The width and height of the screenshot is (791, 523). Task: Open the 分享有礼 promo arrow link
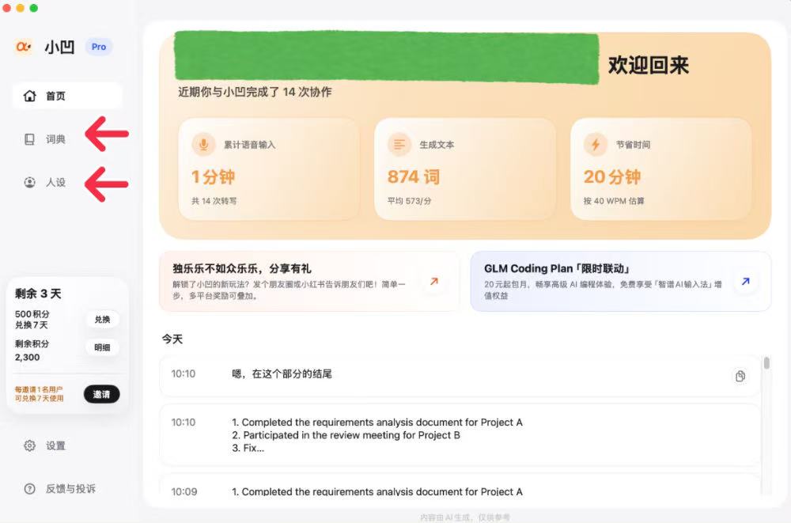pyautogui.click(x=433, y=280)
